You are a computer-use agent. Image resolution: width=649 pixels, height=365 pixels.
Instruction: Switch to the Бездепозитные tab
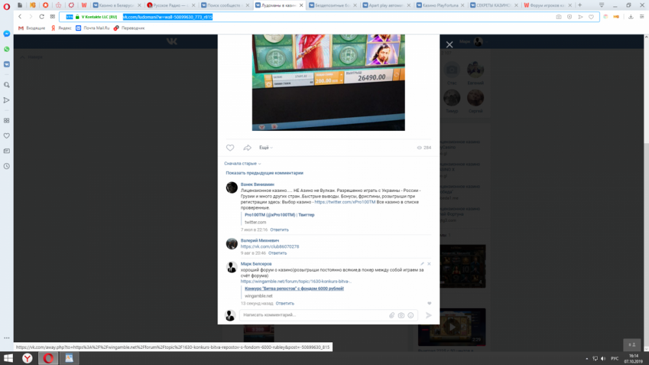click(332, 5)
